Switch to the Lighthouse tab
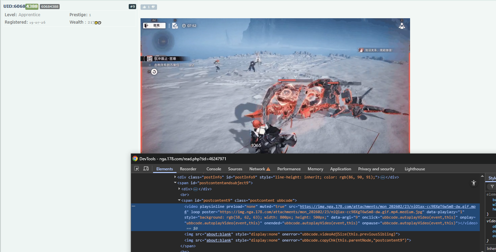The height and width of the screenshot is (252, 496). coord(415,169)
